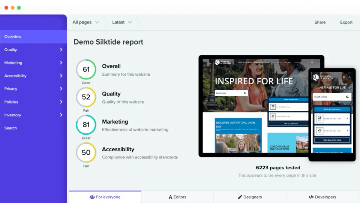Screen dimensions: 360x203
Task: Open the Marketing sidebar item
Action: pyautogui.click(x=33, y=63)
